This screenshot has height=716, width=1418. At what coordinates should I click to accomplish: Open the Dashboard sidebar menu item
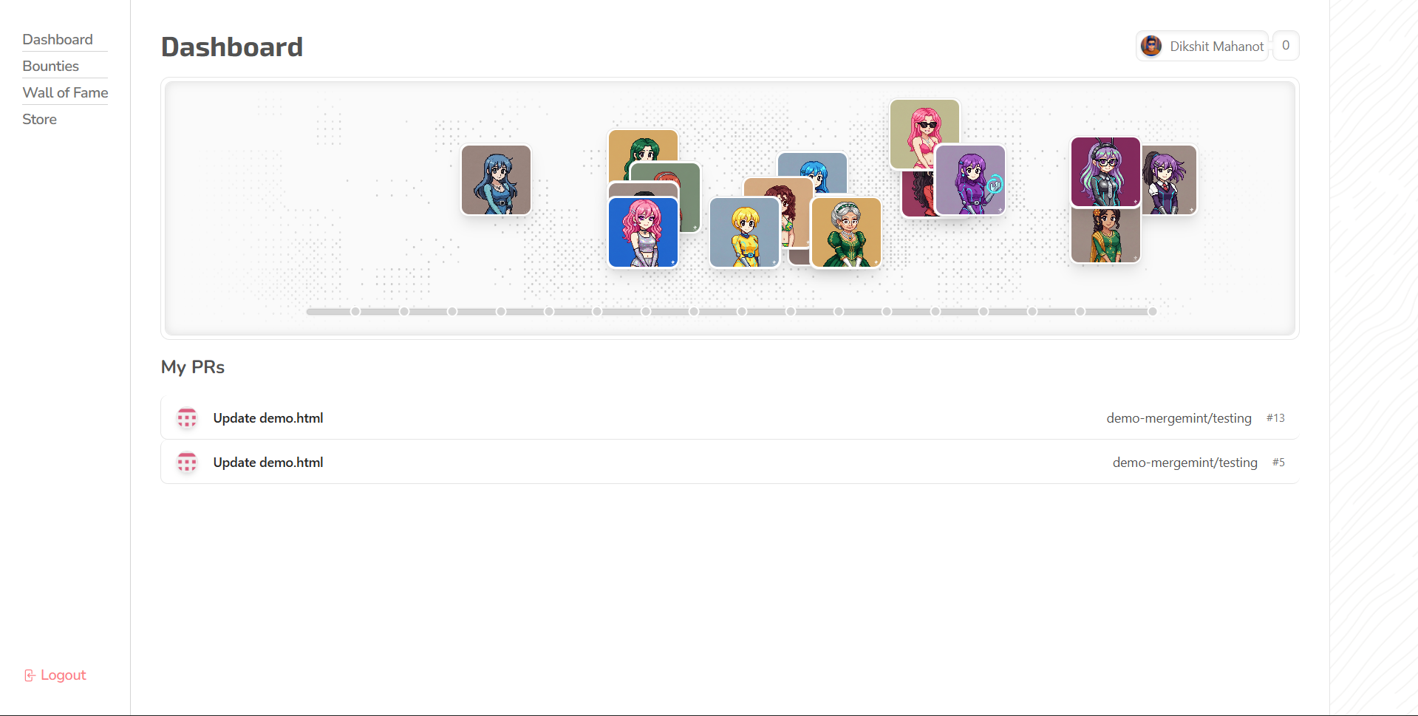(58, 39)
